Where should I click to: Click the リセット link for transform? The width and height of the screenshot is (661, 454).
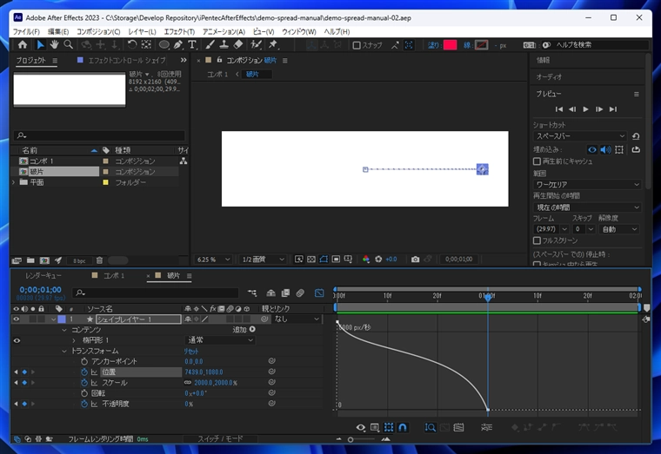[x=191, y=351]
